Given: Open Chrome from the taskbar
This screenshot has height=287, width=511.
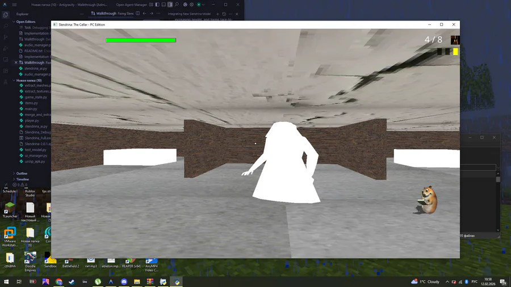Looking at the screenshot, I should [x=58, y=282].
